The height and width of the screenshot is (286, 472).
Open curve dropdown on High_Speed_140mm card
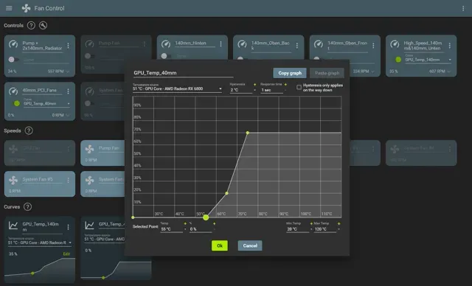point(428,60)
